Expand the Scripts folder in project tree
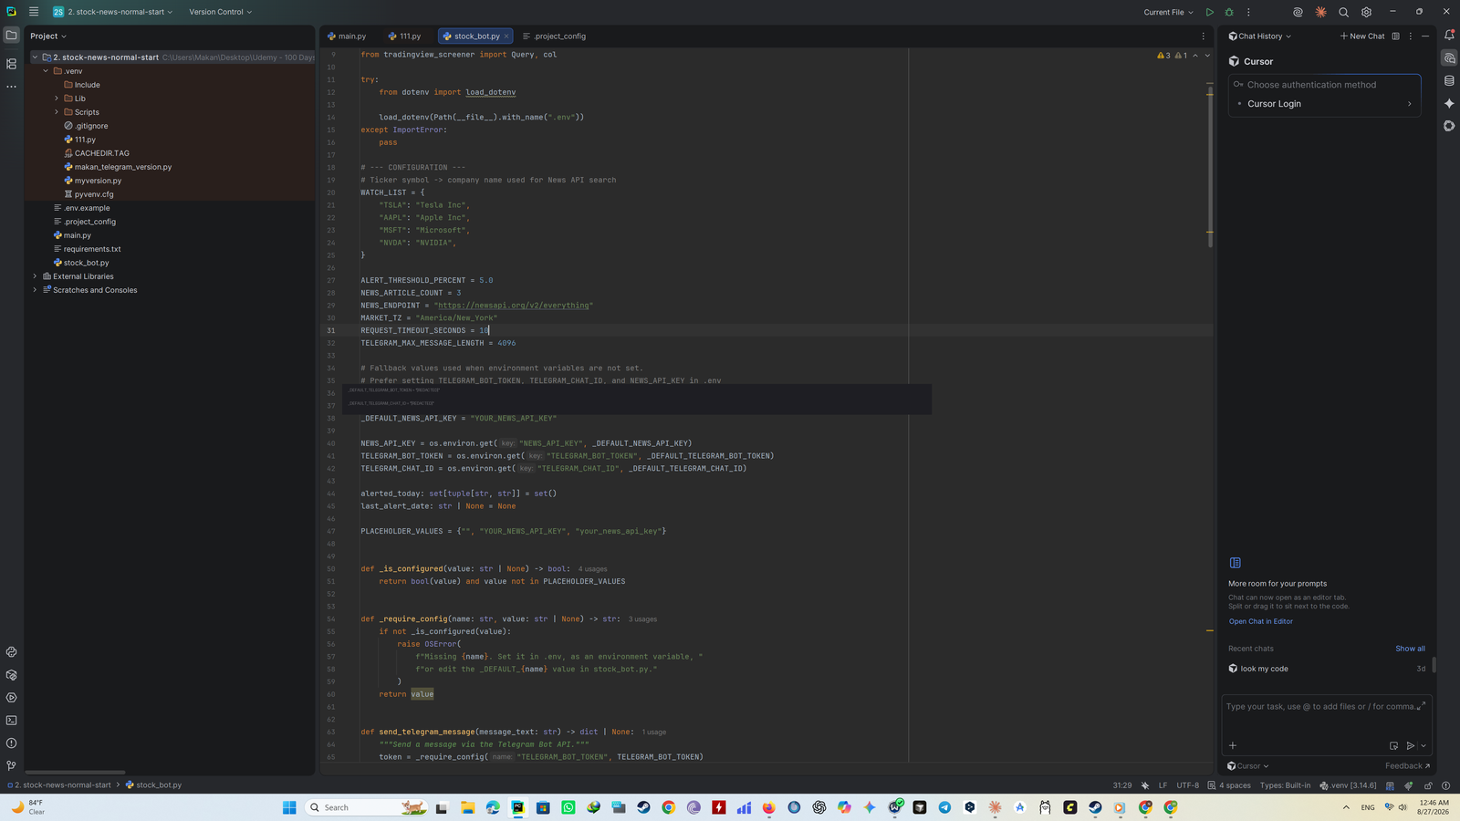The image size is (1460, 821). pos(57,112)
